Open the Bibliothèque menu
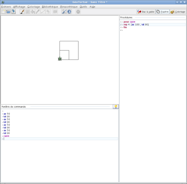This screenshot has width=187, height=184. pyautogui.click(x=50, y=7)
